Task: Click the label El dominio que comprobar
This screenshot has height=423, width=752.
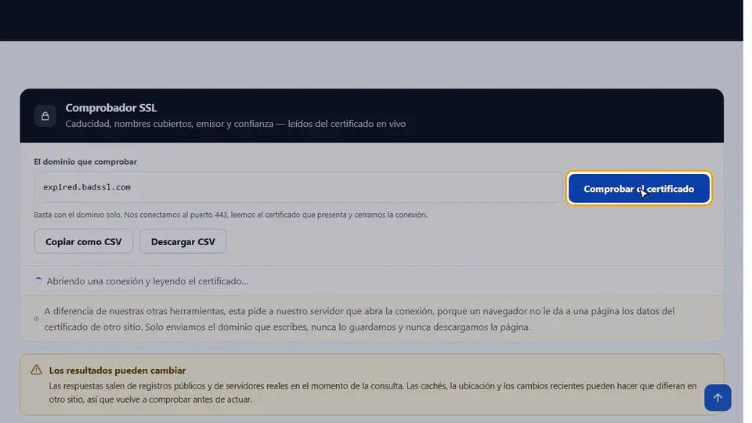Action: click(85, 161)
